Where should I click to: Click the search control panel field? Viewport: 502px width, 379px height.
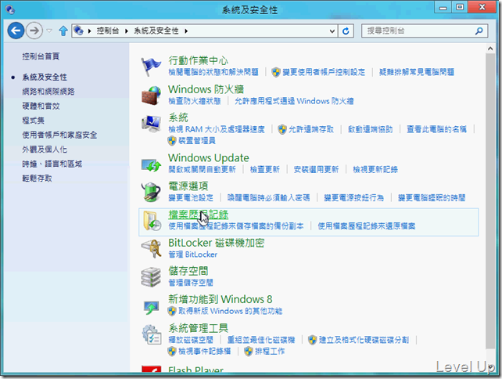point(425,31)
